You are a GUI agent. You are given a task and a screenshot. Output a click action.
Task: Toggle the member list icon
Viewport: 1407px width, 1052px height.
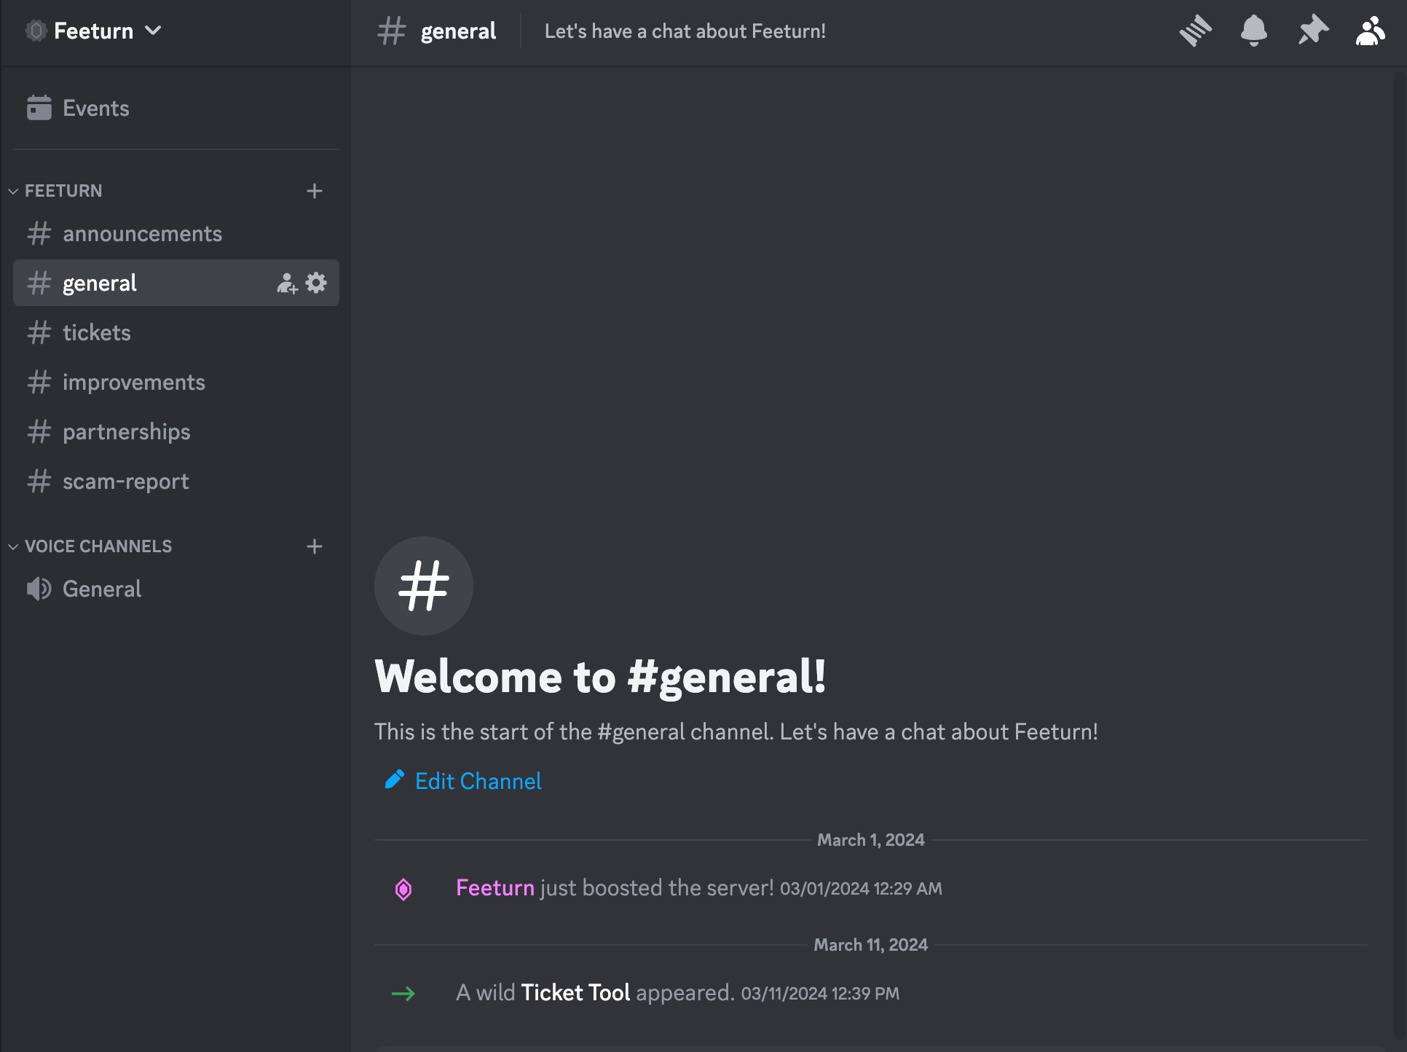coord(1369,31)
